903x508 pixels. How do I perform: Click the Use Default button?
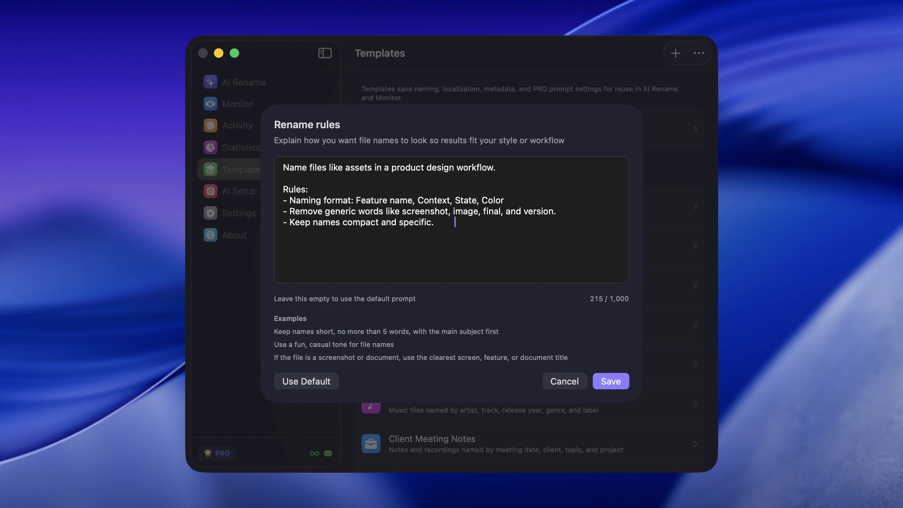pyautogui.click(x=306, y=381)
